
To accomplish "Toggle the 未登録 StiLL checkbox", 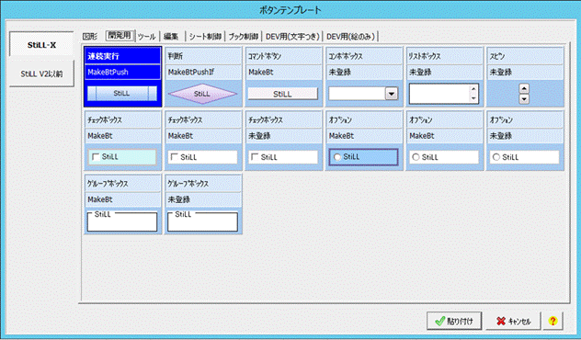I will pyautogui.click(x=255, y=157).
